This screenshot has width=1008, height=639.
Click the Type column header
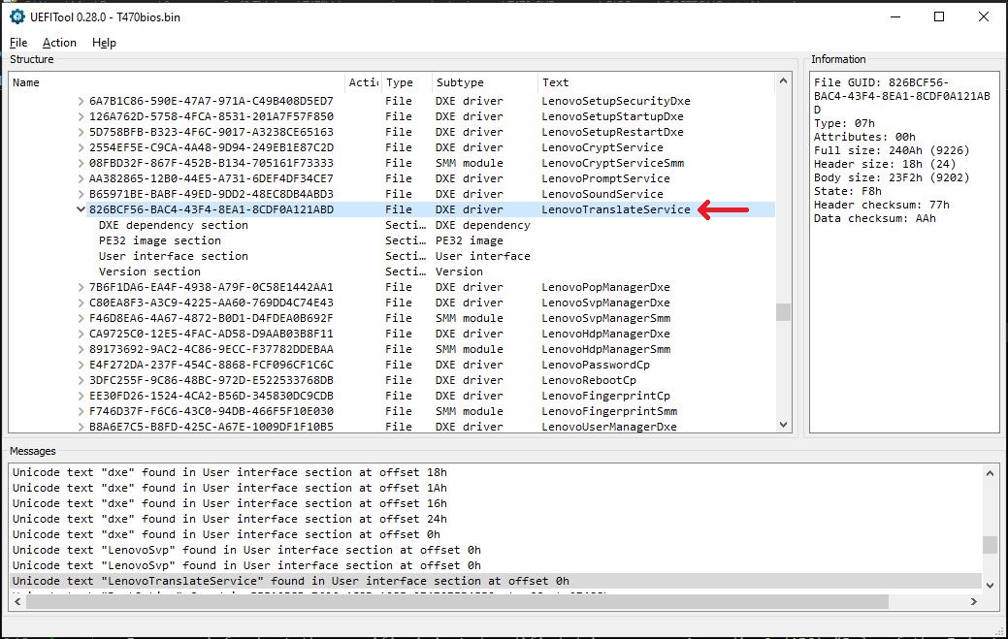coord(406,82)
